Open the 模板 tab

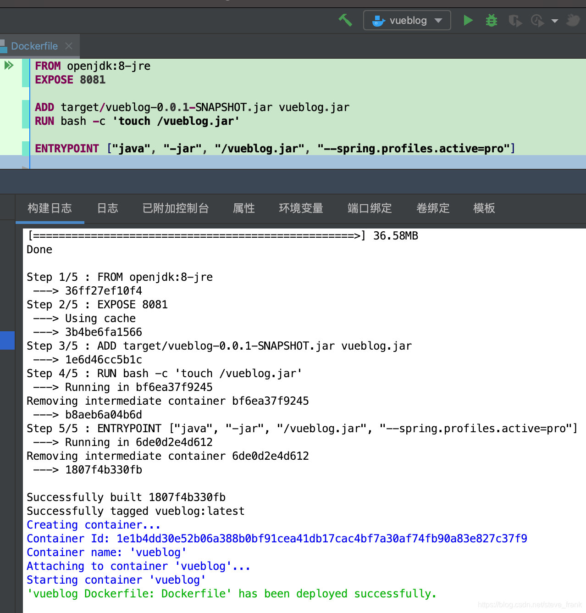pos(484,208)
